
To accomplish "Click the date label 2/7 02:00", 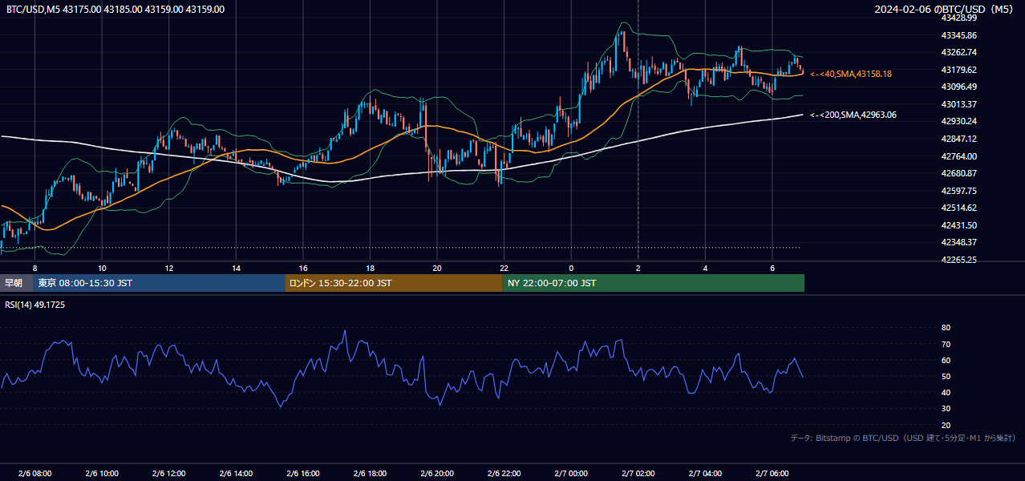I will pos(638,473).
